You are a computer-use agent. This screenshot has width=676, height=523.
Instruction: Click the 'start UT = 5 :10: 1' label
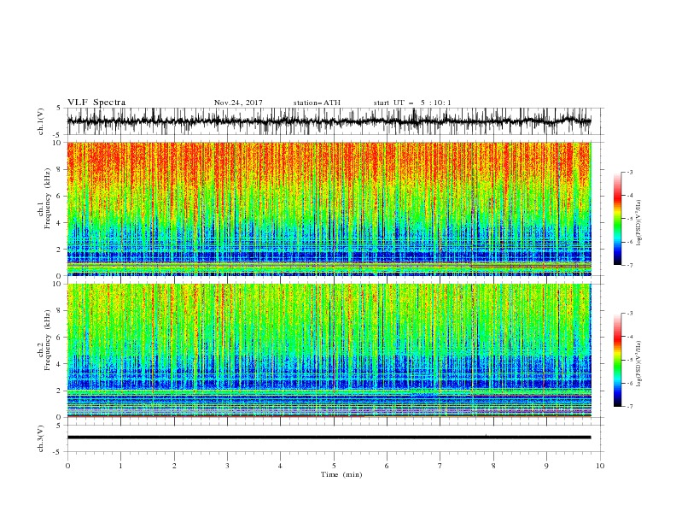pos(412,103)
